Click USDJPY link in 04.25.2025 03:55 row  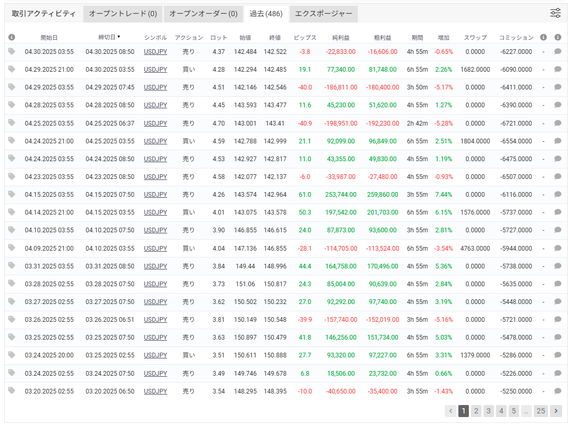click(x=155, y=123)
